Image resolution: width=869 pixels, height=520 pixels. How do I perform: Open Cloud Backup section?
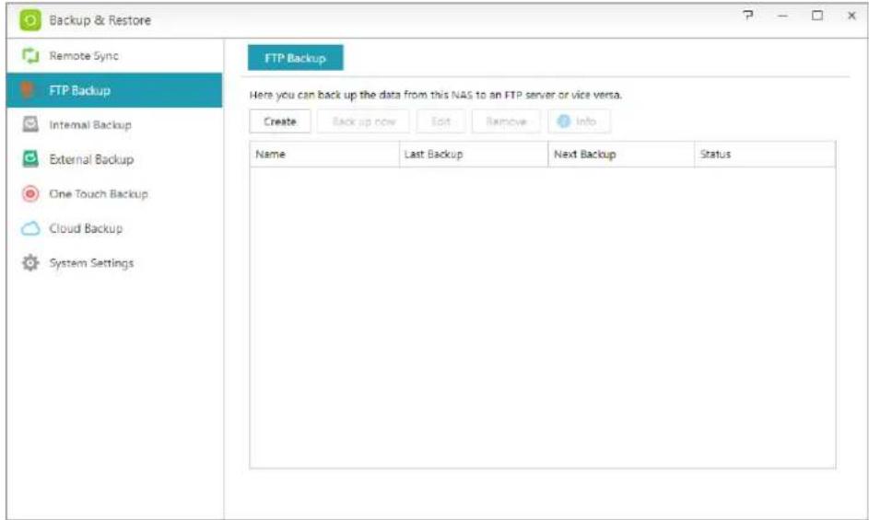(x=114, y=228)
